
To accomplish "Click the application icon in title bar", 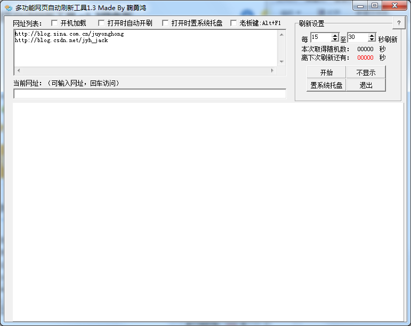I will click(9, 8).
